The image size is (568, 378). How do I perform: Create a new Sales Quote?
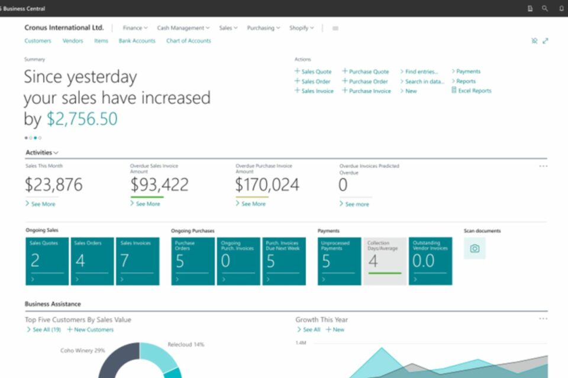(313, 71)
